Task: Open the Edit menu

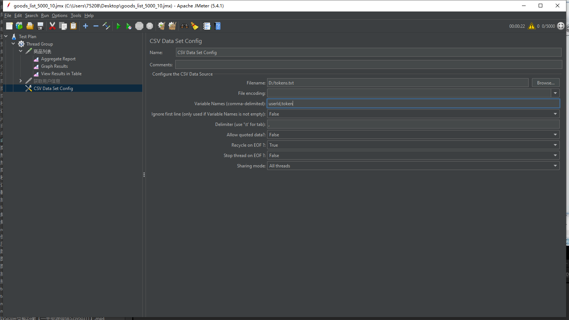Action: pos(18,16)
